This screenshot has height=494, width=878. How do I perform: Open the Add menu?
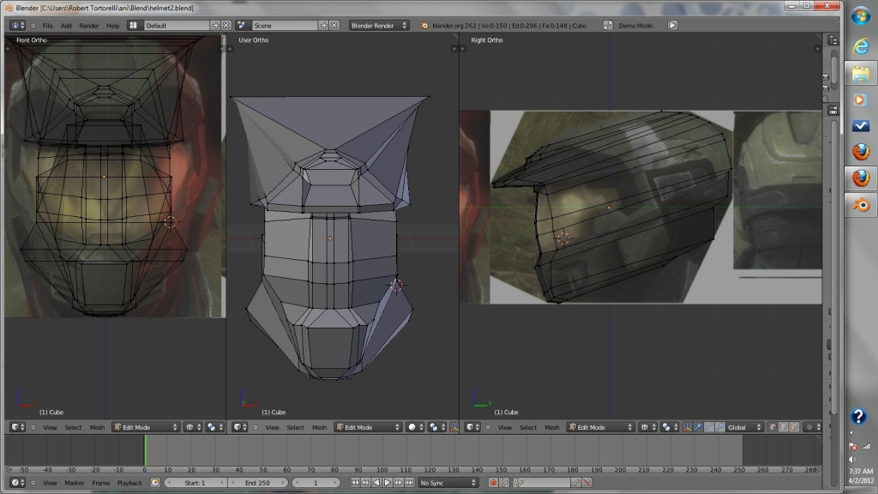66,26
